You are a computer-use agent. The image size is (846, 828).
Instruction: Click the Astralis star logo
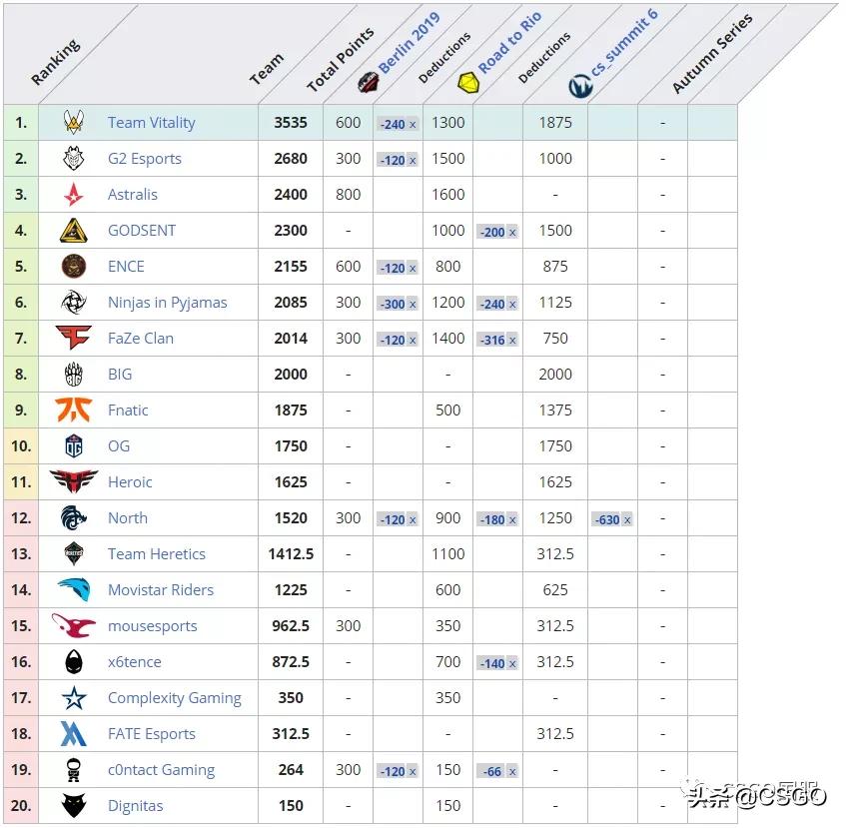pyautogui.click(x=74, y=195)
